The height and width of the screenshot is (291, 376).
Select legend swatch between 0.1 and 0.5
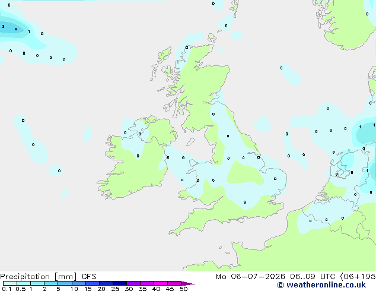10,283
